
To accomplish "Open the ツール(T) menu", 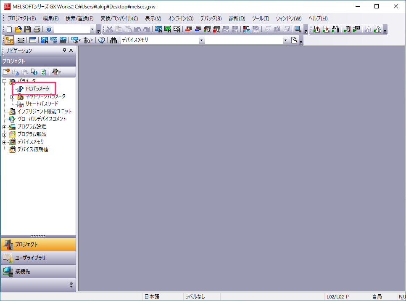I will pyautogui.click(x=261, y=19).
